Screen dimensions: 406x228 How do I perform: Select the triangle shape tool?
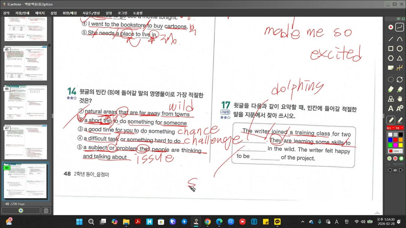[400, 58]
